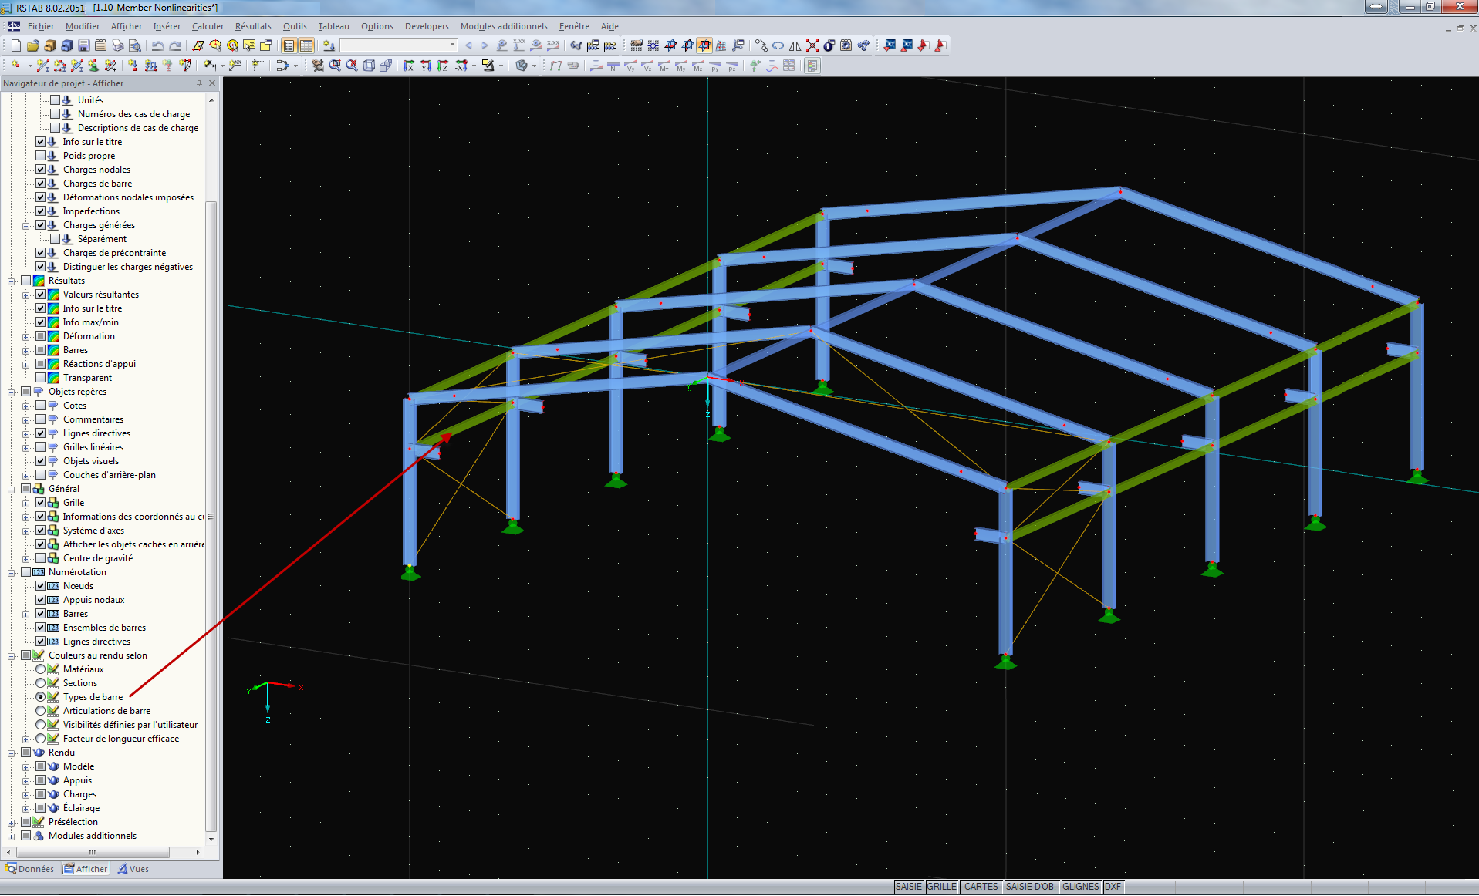Show axial force N results icon
The width and height of the screenshot is (1479, 896).
click(613, 66)
